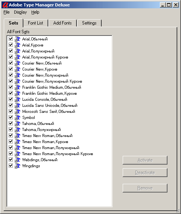
Task: Click icon for Times New Roman,Полужирный
Action: (x=17, y=148)
